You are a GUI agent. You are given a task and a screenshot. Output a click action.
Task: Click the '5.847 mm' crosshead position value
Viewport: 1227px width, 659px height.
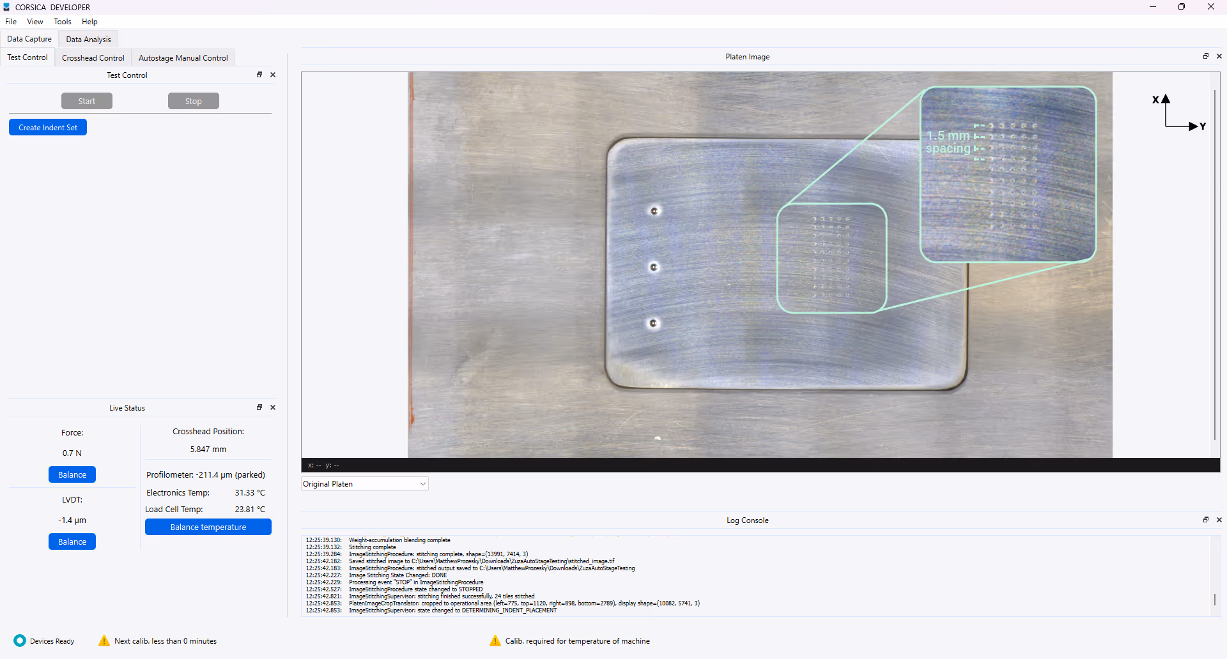click(x=208, y=449)
